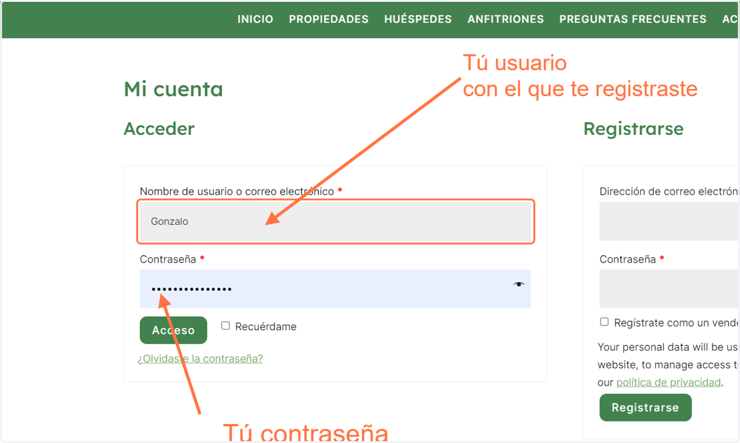Enable the Recuérdame checkbox
Viewport: 740px width, 443px height.
pyautogui.click(x=226, y=325)
